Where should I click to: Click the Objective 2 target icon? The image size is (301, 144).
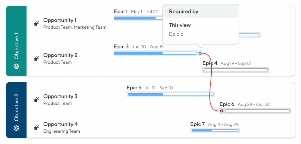(16, 128)
